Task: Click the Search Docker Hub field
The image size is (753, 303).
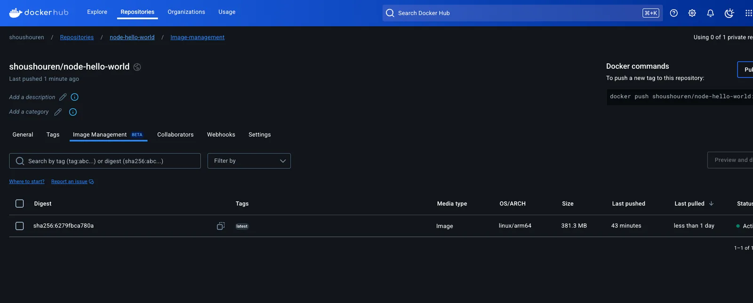Action: 522,13
